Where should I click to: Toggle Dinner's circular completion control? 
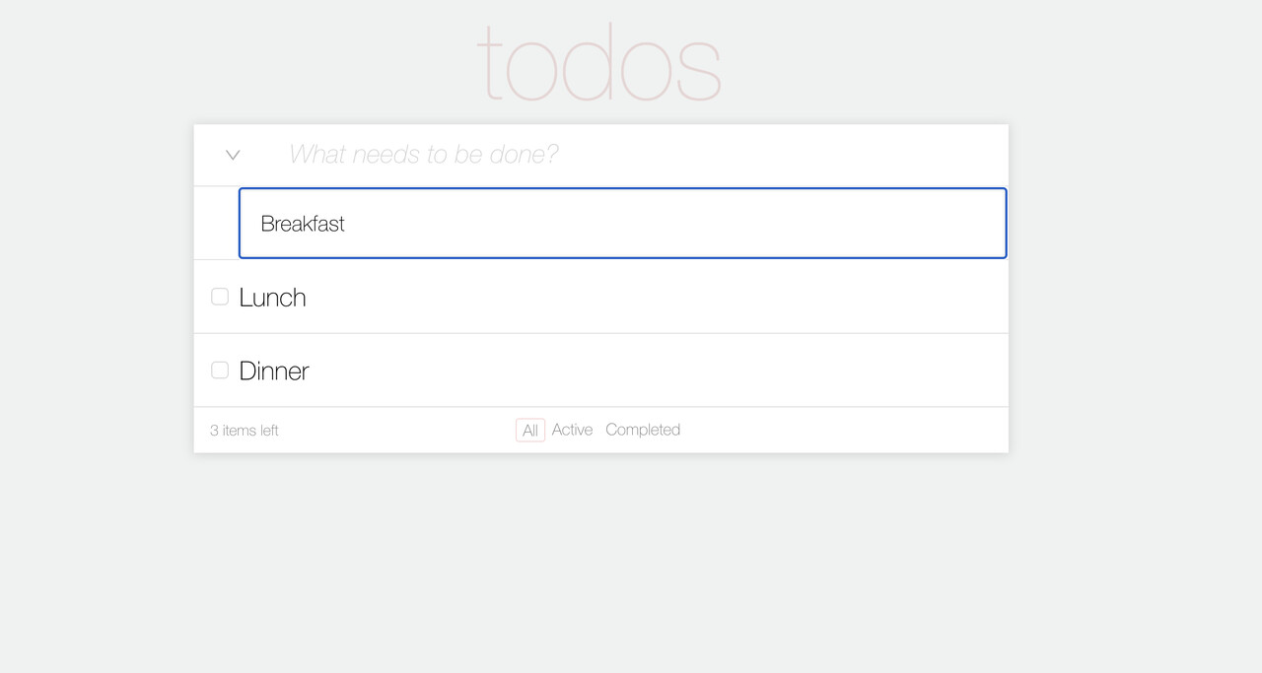(x=219, y=370)
